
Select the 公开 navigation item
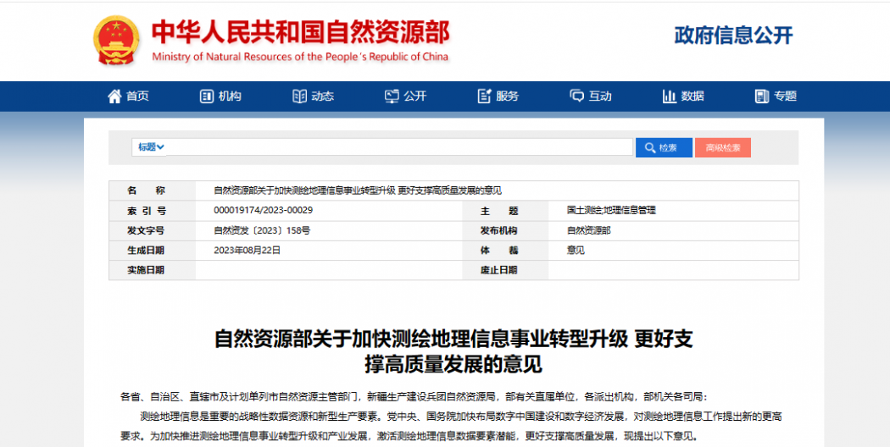tap(415, 97)
